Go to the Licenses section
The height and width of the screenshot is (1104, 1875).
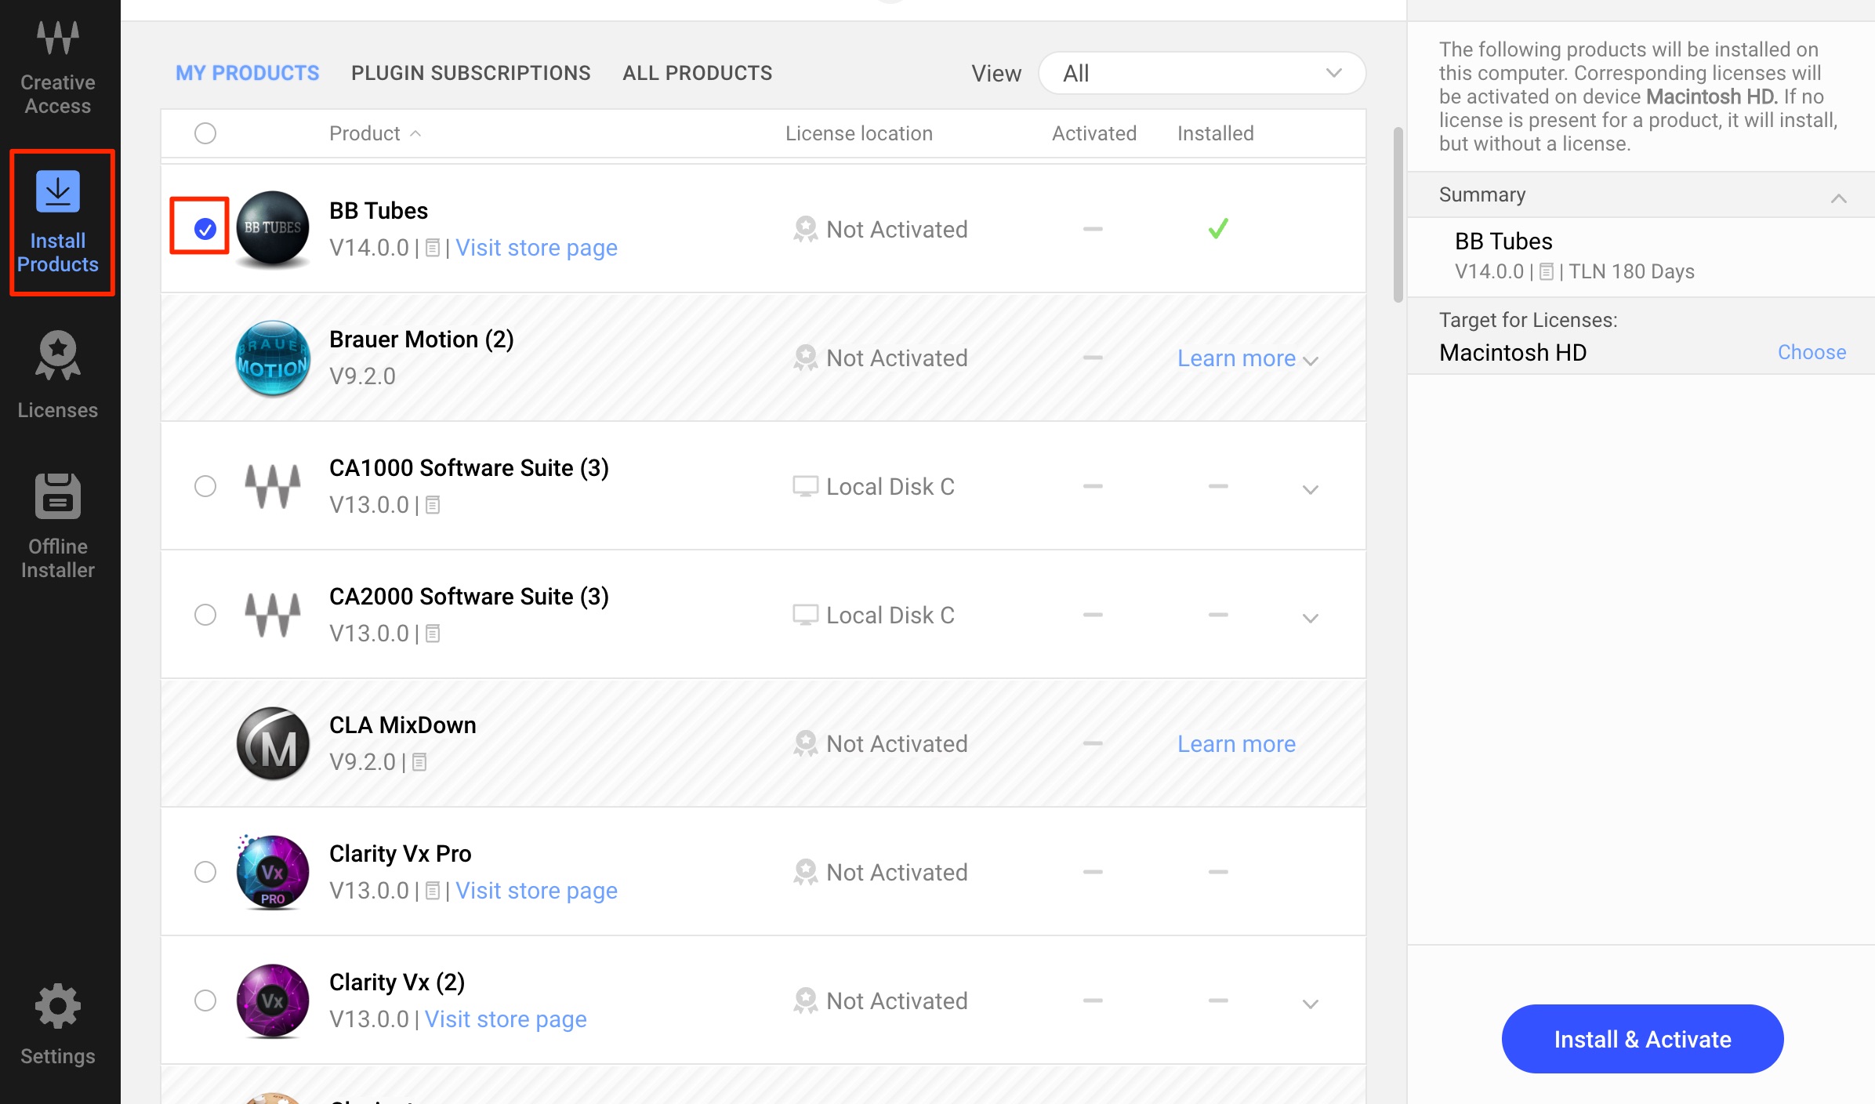[x=58, y=375]
